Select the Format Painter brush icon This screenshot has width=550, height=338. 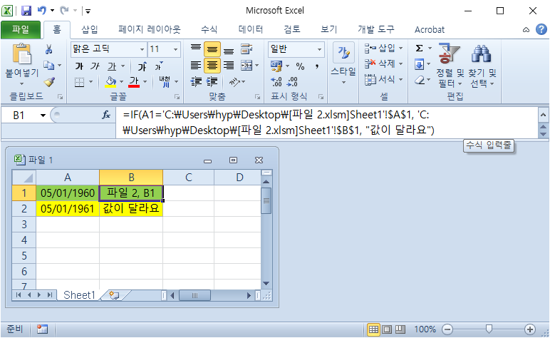point(49,81)
